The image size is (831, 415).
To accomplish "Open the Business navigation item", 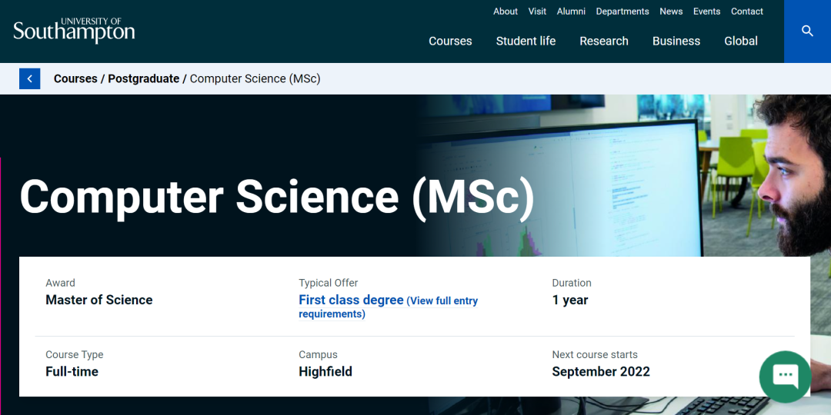I will (676, 41).
